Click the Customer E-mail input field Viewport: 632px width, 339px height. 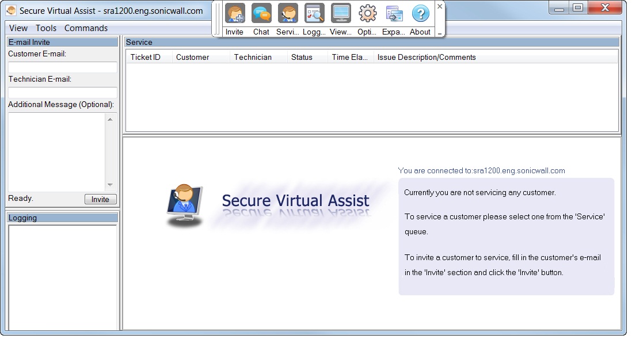(x=63, y=67)
